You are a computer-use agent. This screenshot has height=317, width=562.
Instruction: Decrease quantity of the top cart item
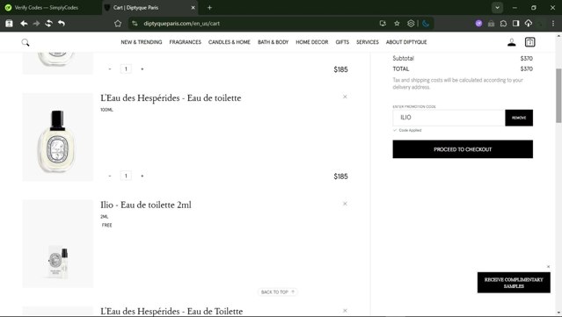click(x=110, y=68)
